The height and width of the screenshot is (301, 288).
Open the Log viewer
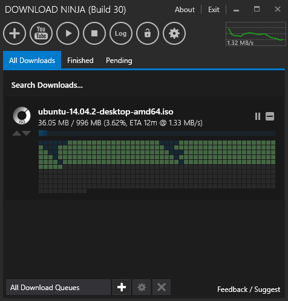121,33
